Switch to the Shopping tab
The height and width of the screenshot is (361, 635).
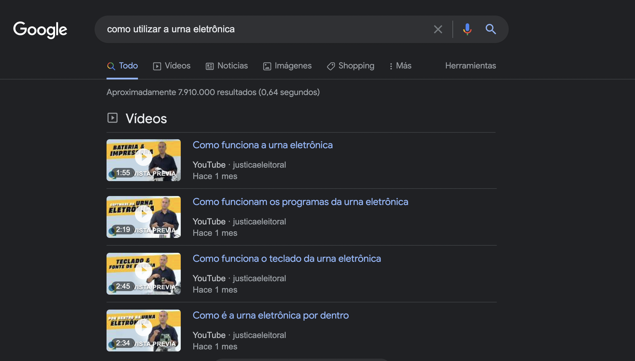click(350, 66)
